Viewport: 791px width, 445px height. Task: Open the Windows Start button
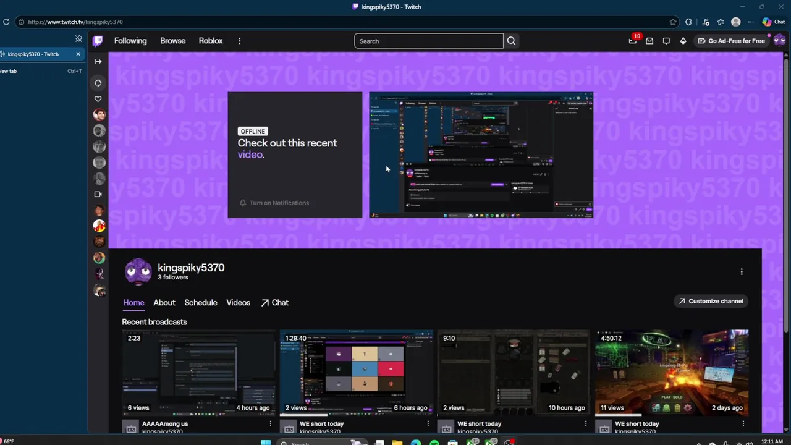pos(266,443)
